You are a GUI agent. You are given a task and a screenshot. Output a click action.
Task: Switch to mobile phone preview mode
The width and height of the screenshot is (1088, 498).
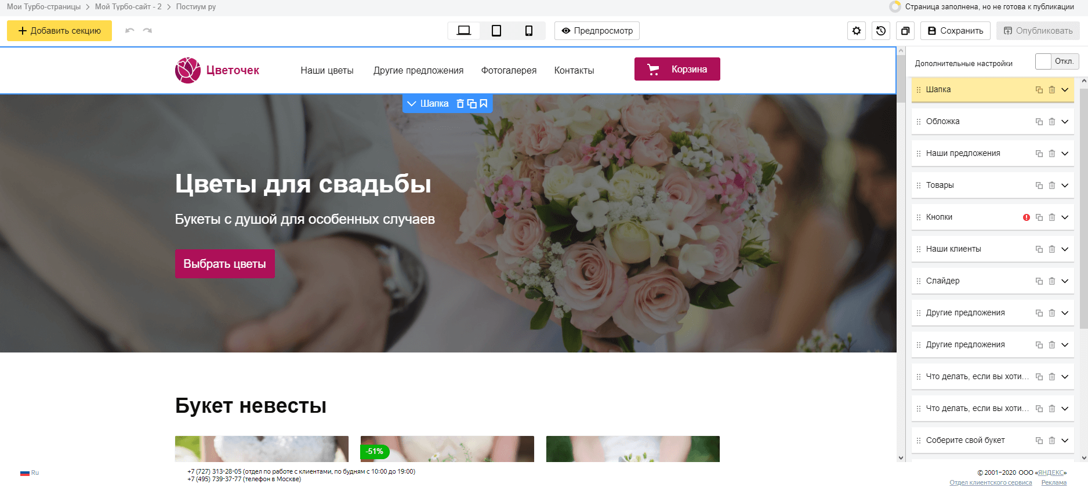(x=529, y=31)
